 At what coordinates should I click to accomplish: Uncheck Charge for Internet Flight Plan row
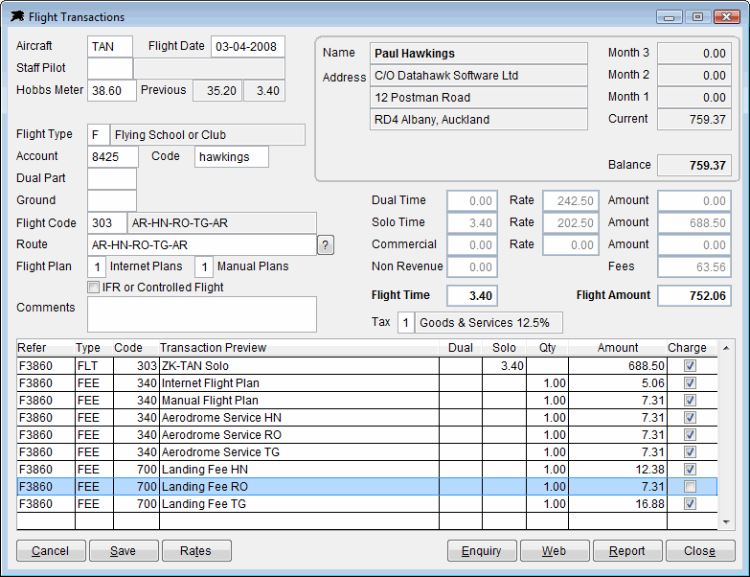690,383
